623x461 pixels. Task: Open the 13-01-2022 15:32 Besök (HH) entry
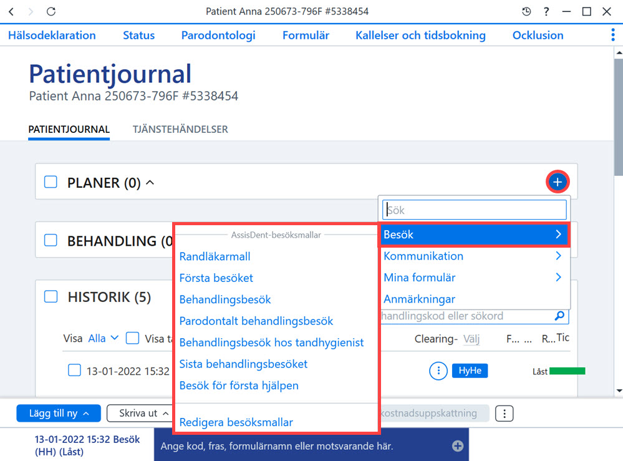[x=87, y=445]
